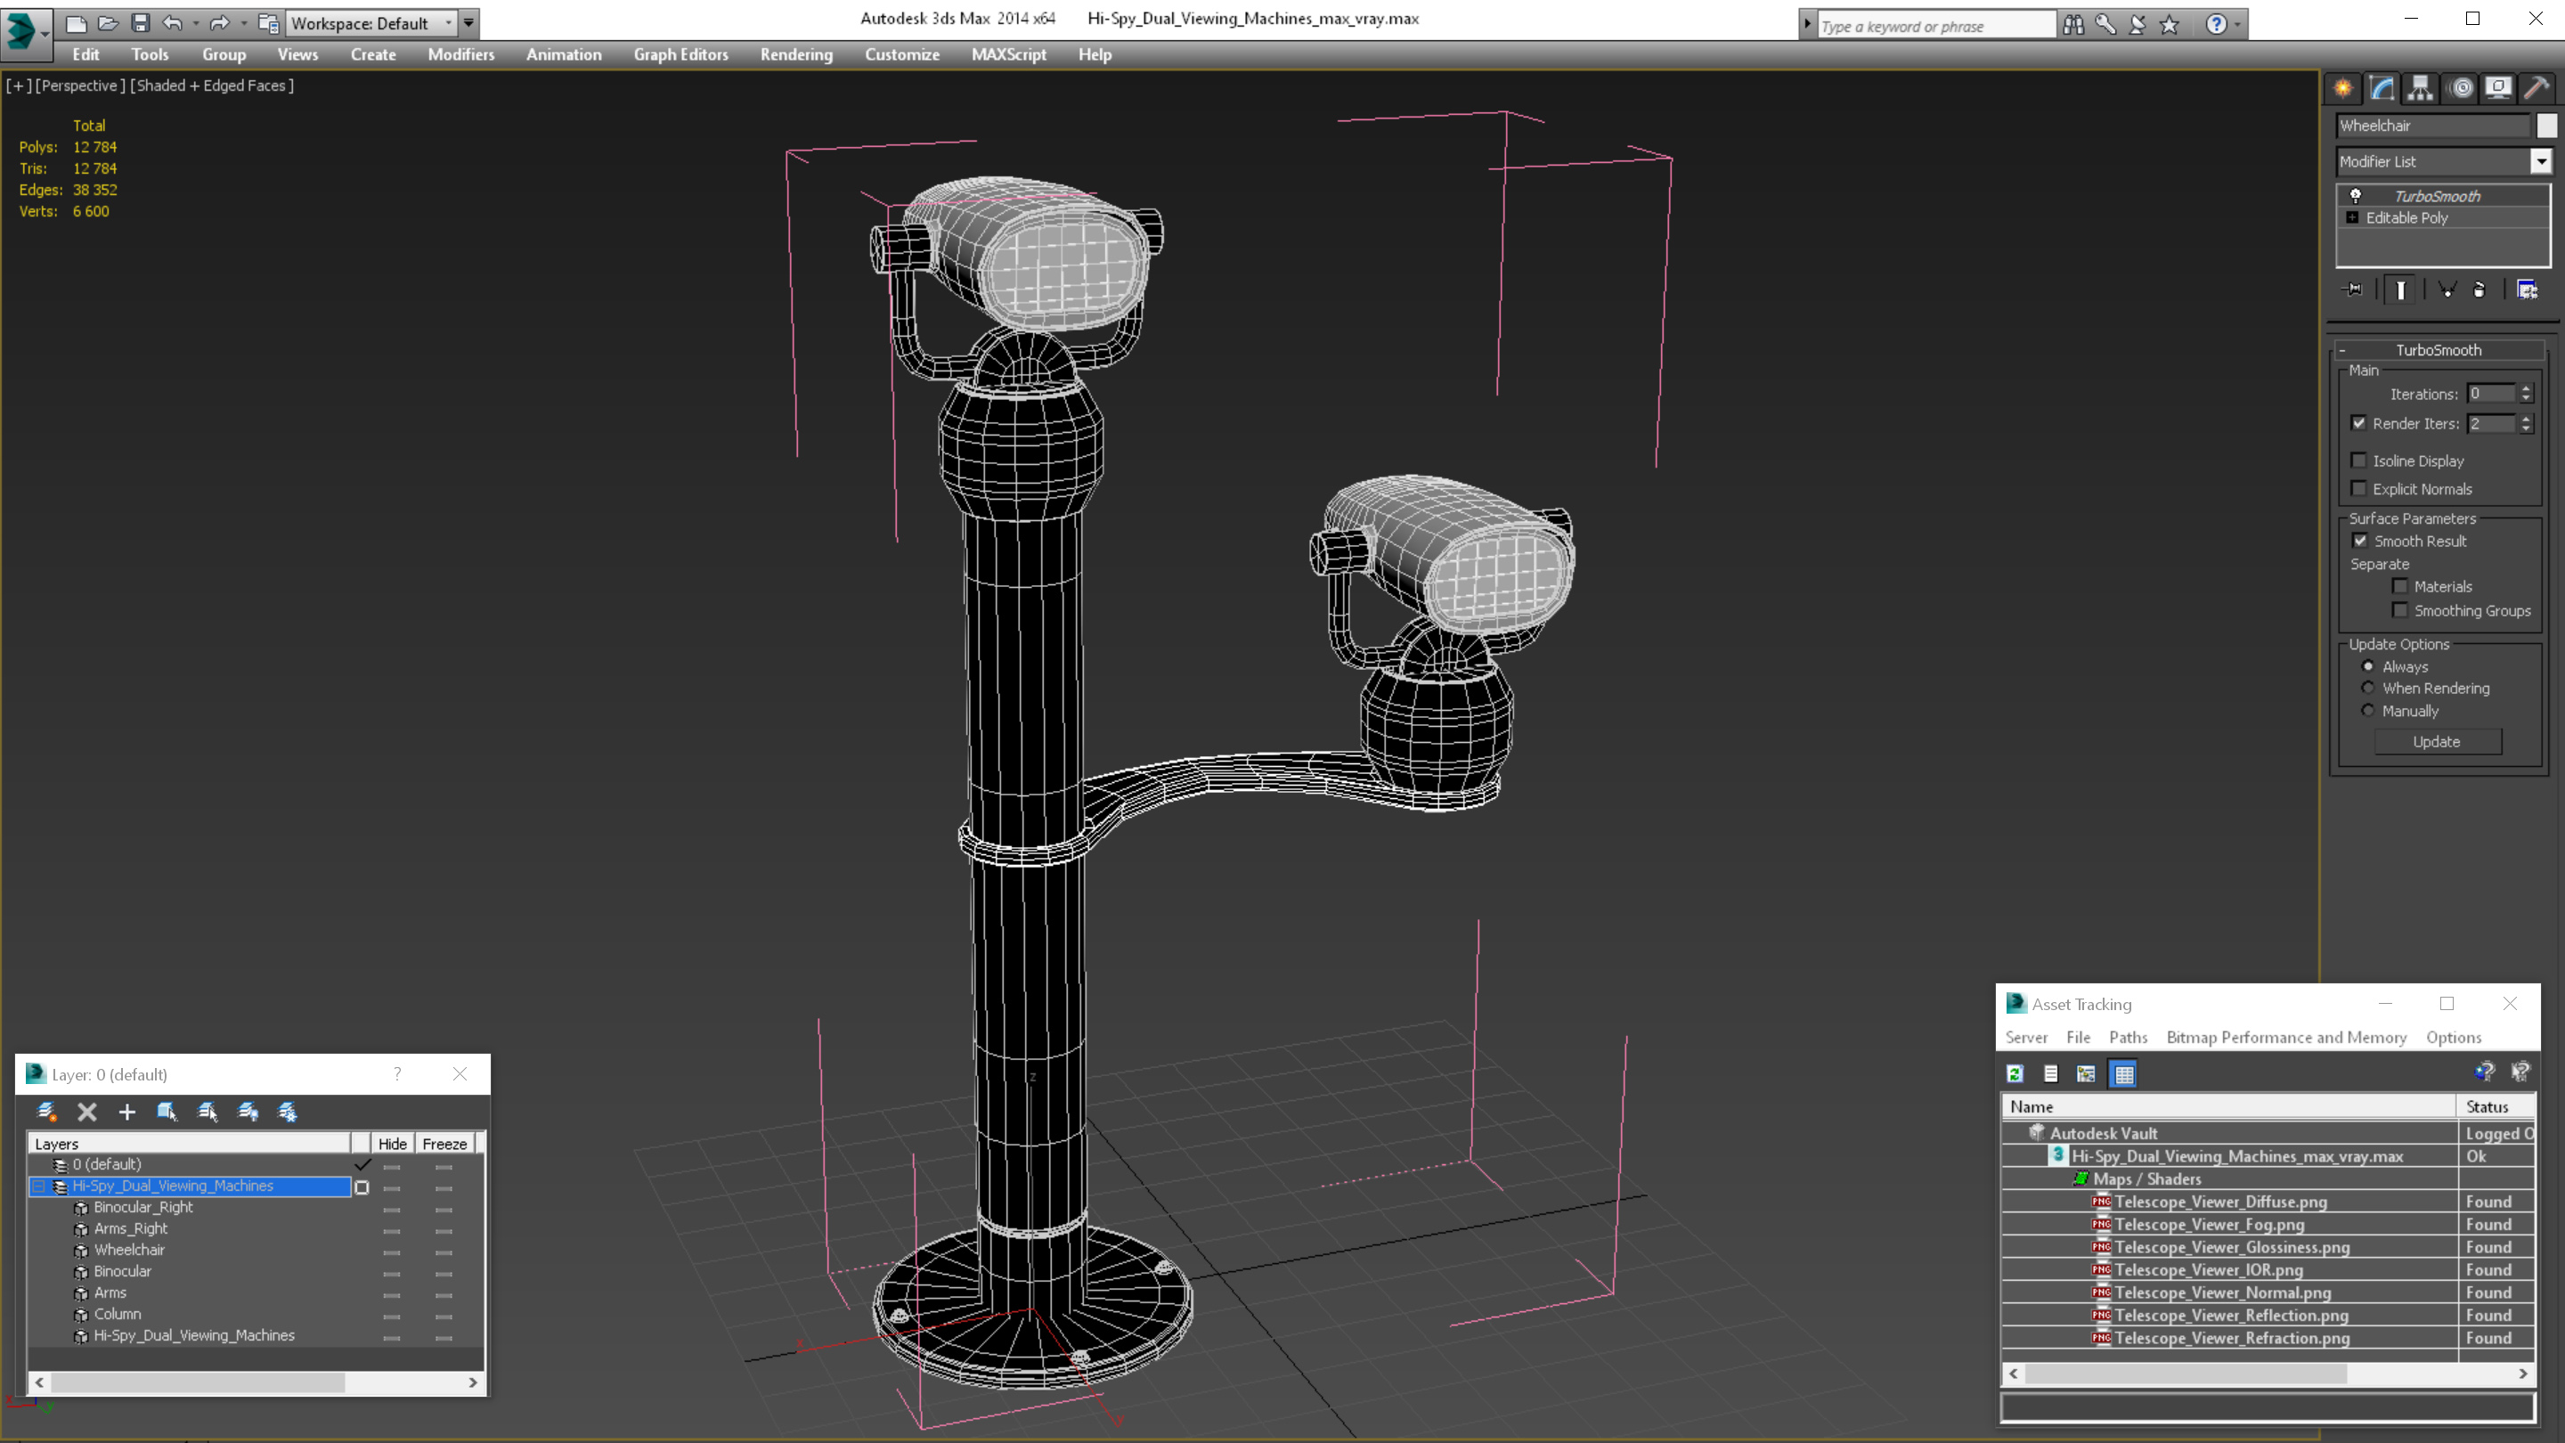Image resolution: width=2565 pixels, height=1443 pixels.
Task: Toggle Smooth Result checkbox
Action: pos(2360,541)
